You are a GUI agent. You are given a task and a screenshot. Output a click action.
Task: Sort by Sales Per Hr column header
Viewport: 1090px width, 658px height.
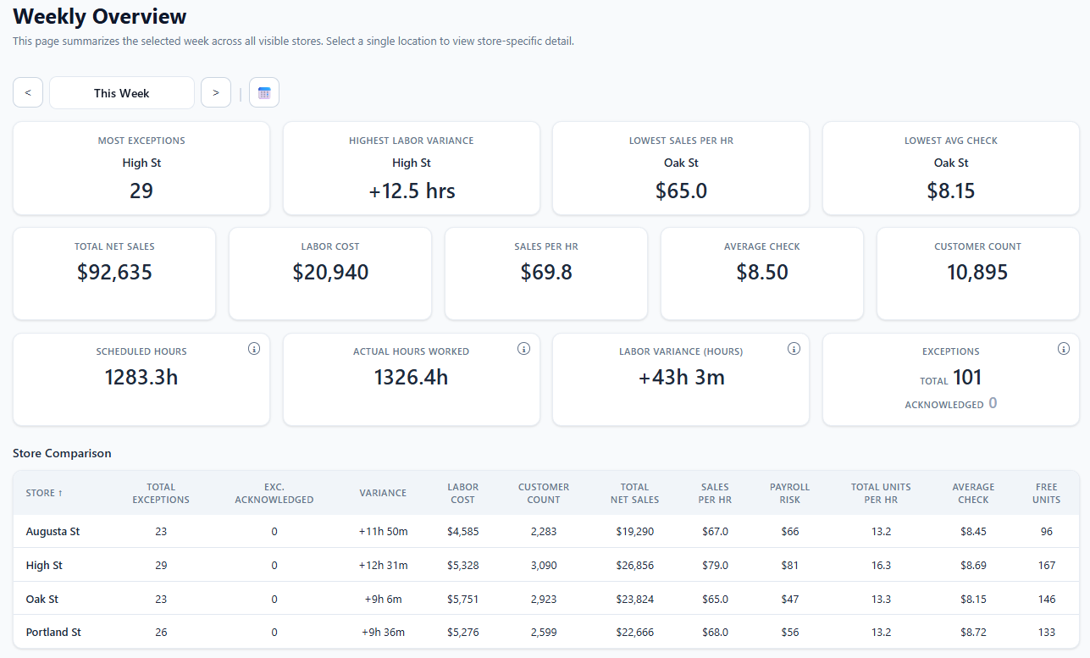[715, 493]
